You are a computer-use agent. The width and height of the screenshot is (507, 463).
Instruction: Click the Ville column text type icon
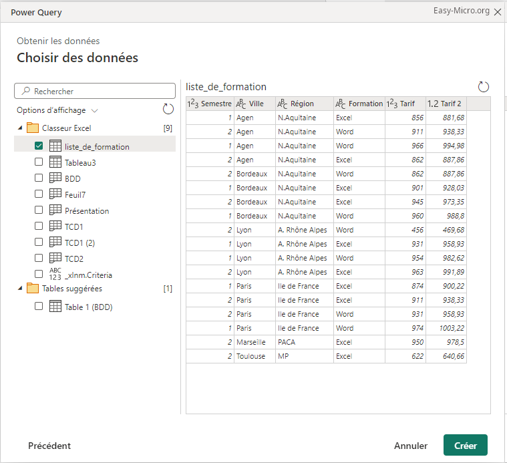click(x=241, y=104)
